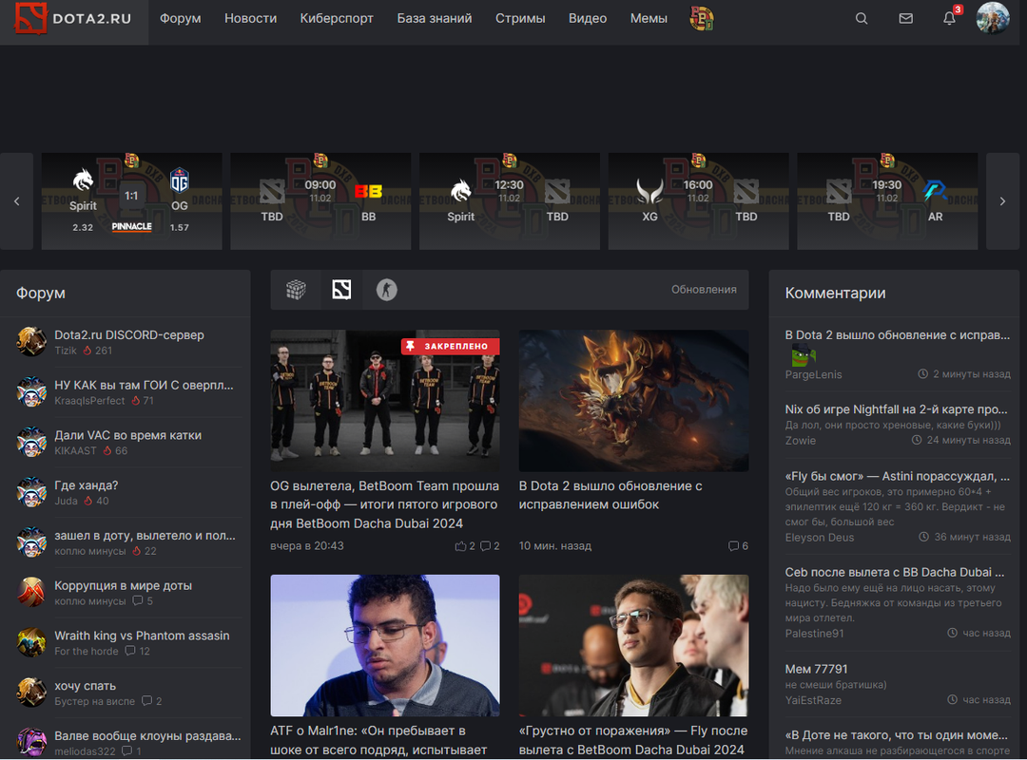Open private messages envelope icon
Screen dimensions: 1027x760
click(906, 18)
